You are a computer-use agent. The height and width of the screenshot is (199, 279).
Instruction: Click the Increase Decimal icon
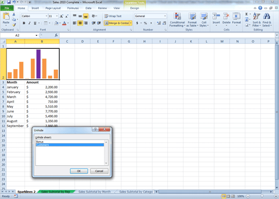pyautogui.click(x=159, y=23)
